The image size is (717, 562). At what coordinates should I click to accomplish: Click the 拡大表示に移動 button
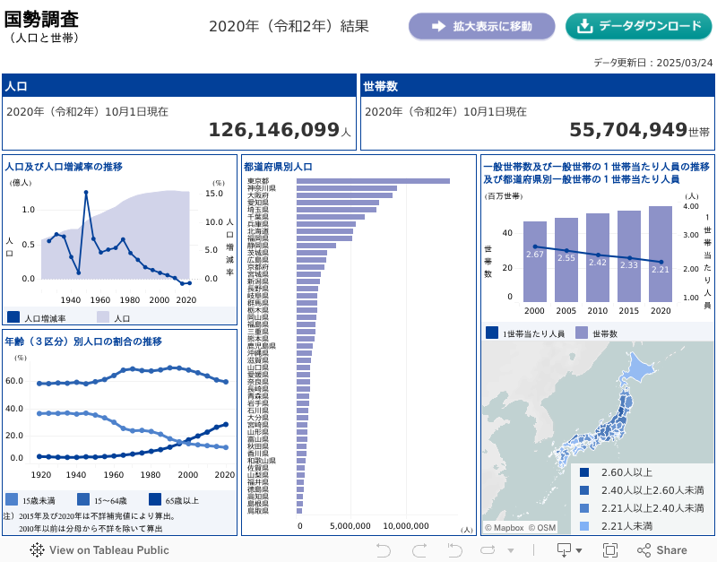481,26
